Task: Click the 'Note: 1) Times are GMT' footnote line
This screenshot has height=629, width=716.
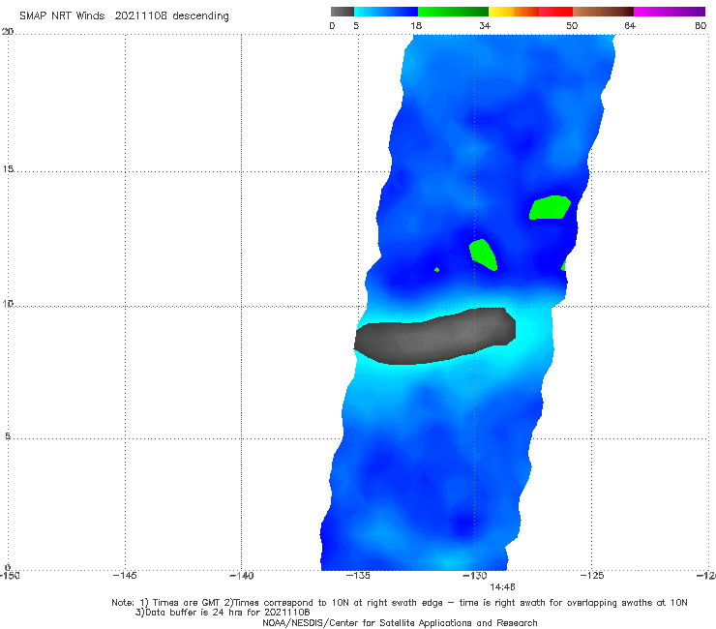Action: point(400,603)
